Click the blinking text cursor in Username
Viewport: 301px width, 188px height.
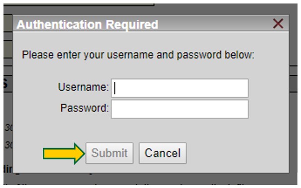coord(115,88)
